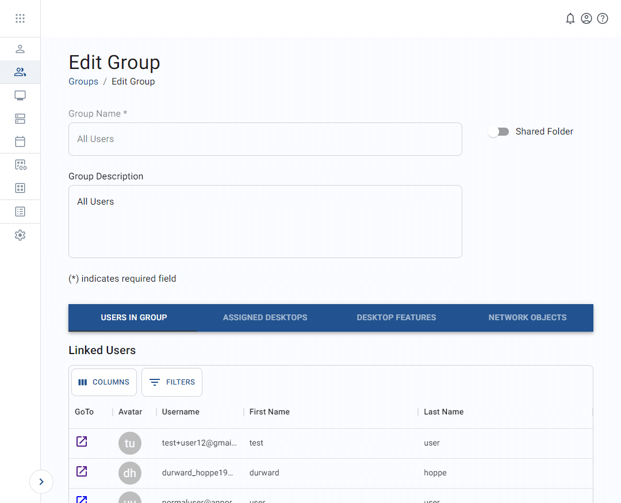Enable the Shared Folder toggle
The height and width of the screenshot is (503, 621).
point(499,132)
